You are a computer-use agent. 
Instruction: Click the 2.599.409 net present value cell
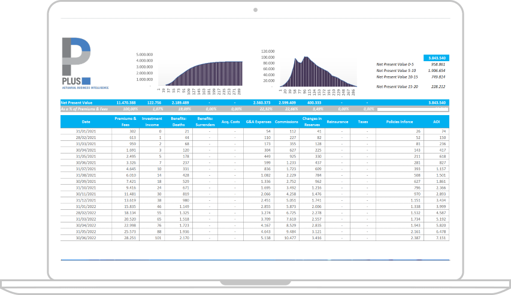[x=287, y=103]
